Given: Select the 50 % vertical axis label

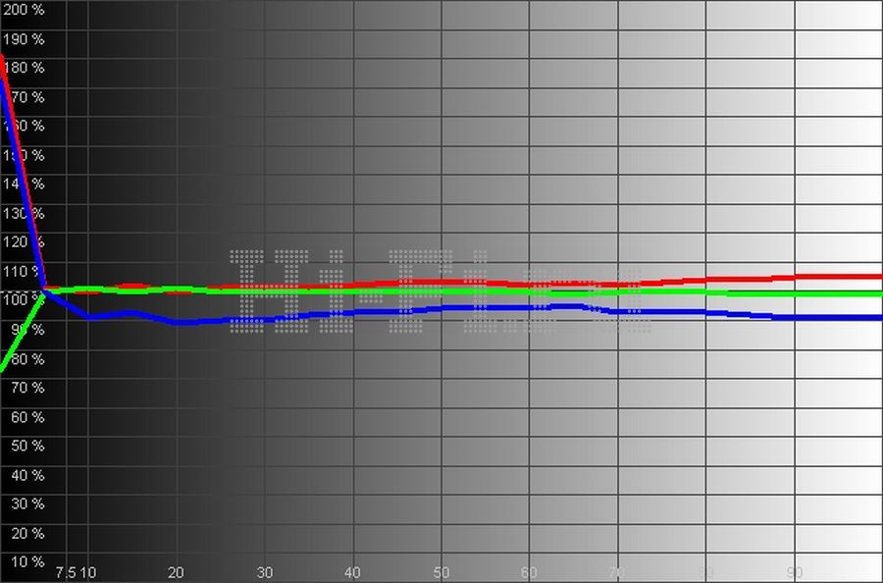Looking at the screenshot, I should (26, 446).
